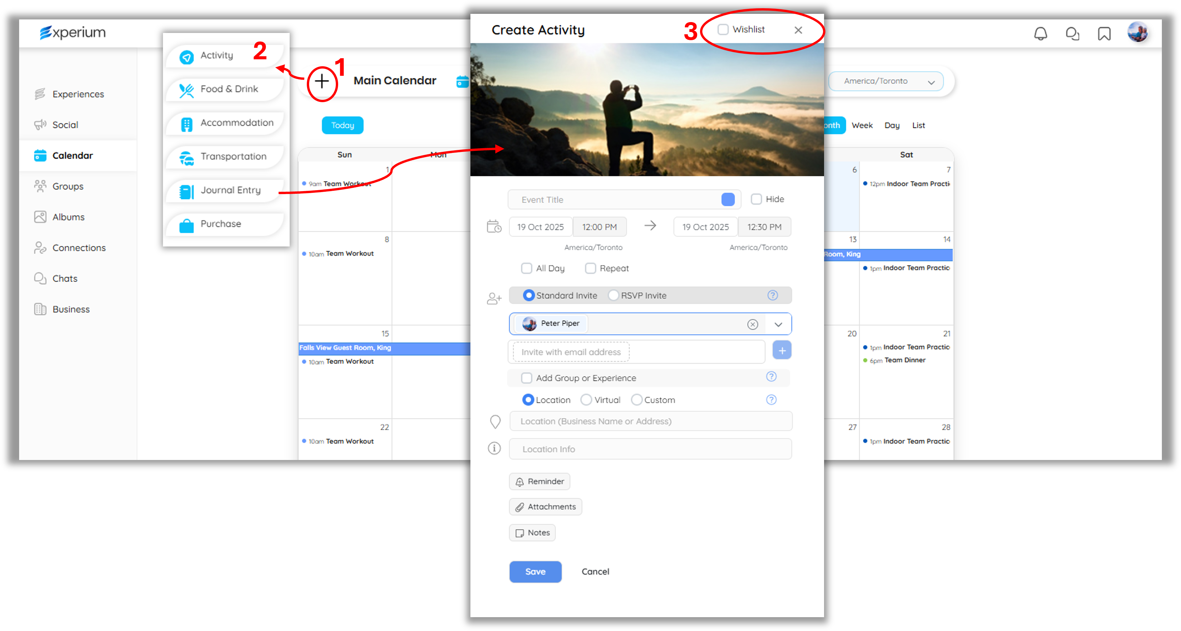Switch to the Week view tab

(x=862, y=126)
